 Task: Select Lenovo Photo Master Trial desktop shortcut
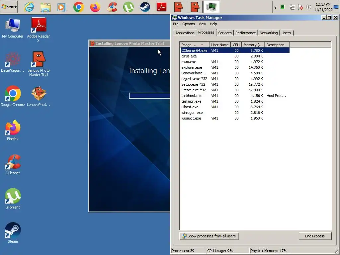[39, 64]
